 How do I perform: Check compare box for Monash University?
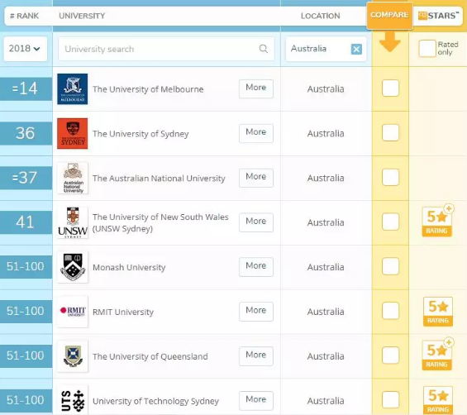(x=390, y=266)
